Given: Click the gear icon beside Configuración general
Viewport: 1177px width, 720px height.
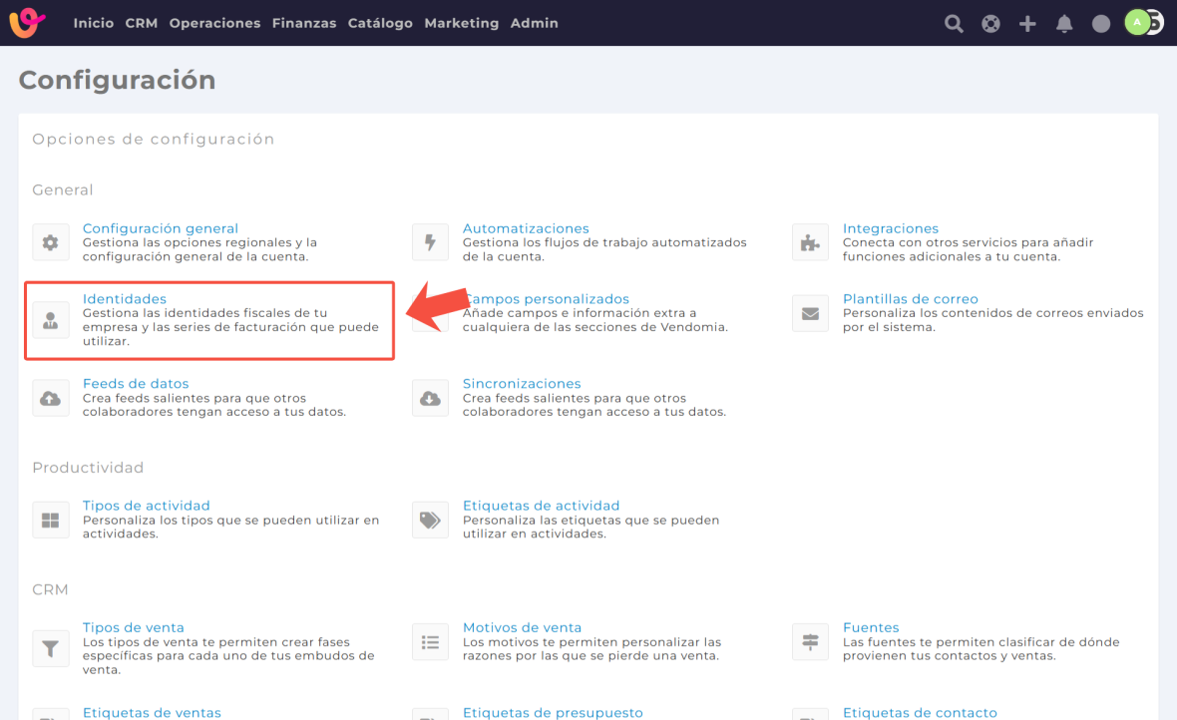Looking at the screenshot, I should click(51, 242).
